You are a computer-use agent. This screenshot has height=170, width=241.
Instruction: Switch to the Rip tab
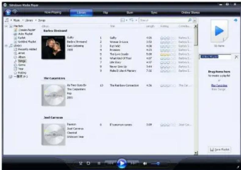coord(105,13)
